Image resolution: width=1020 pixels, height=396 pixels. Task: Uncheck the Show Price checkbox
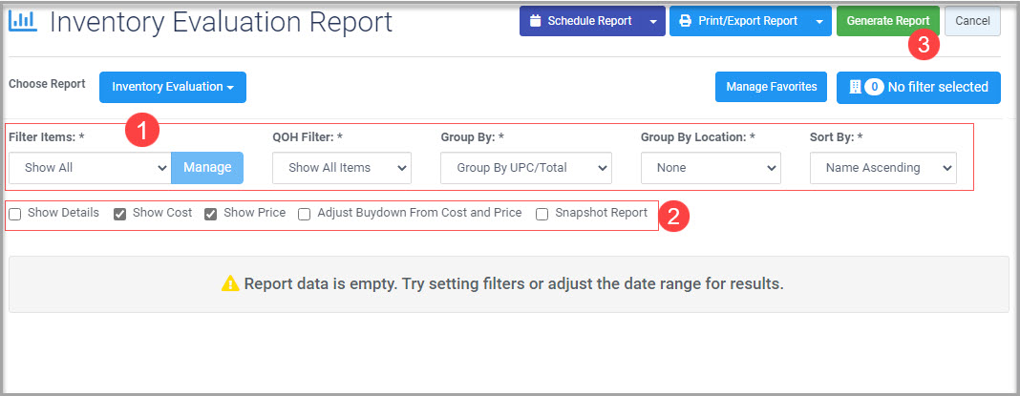(x=211, y=214)
